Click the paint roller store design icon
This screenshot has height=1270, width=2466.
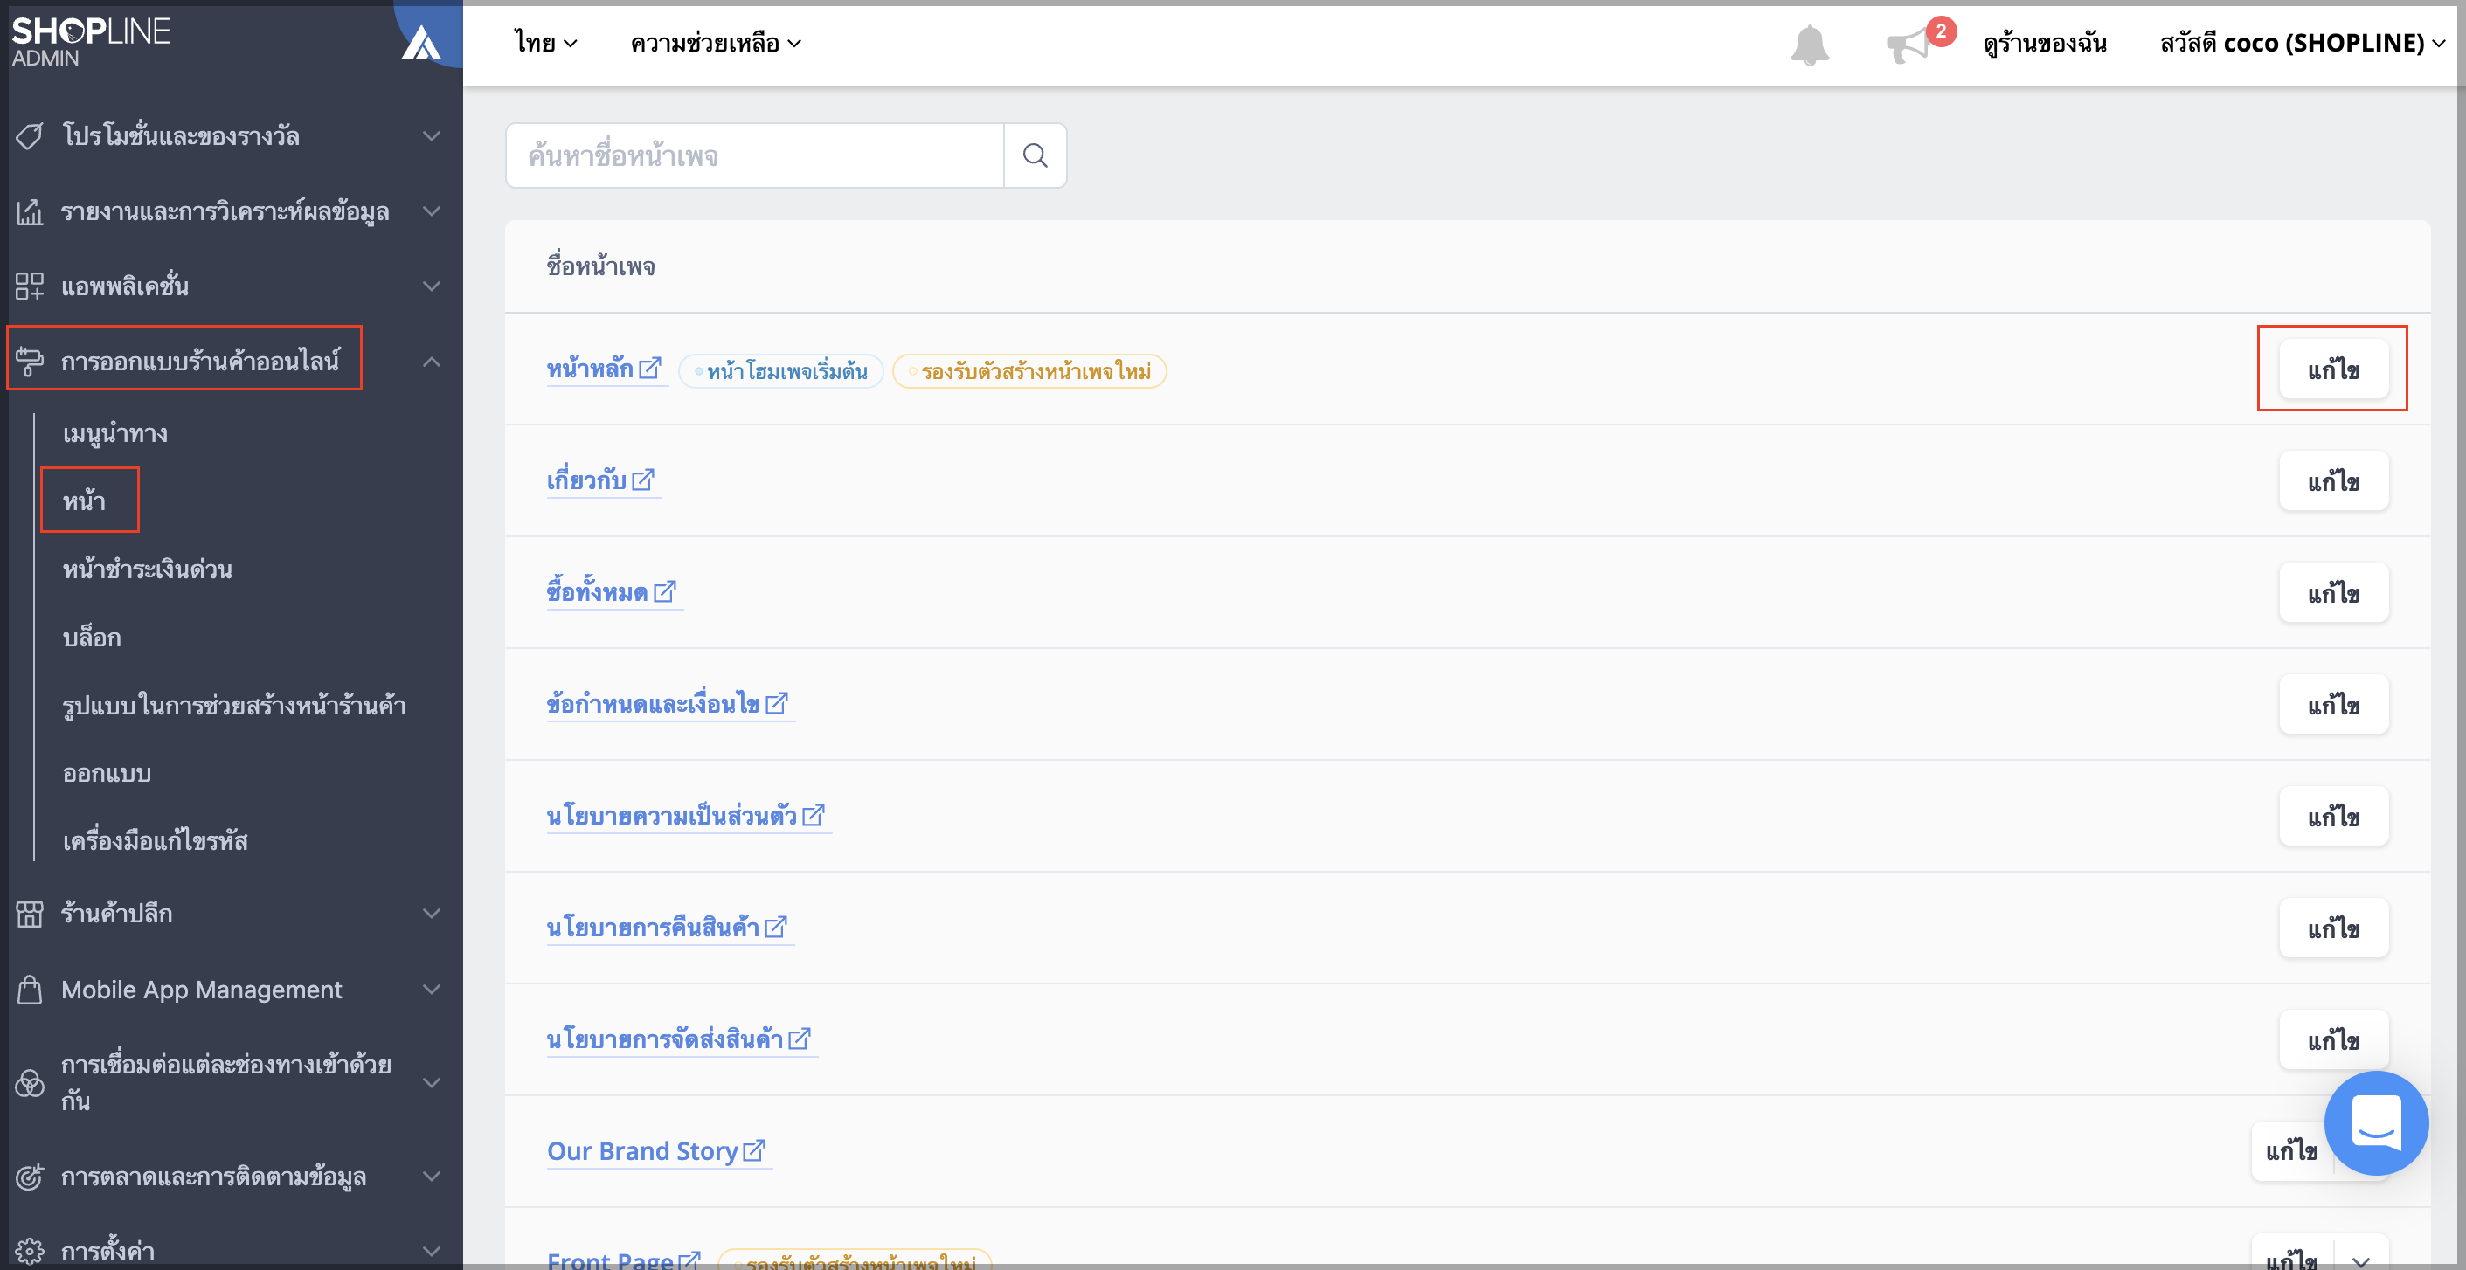tap(30, 362)
